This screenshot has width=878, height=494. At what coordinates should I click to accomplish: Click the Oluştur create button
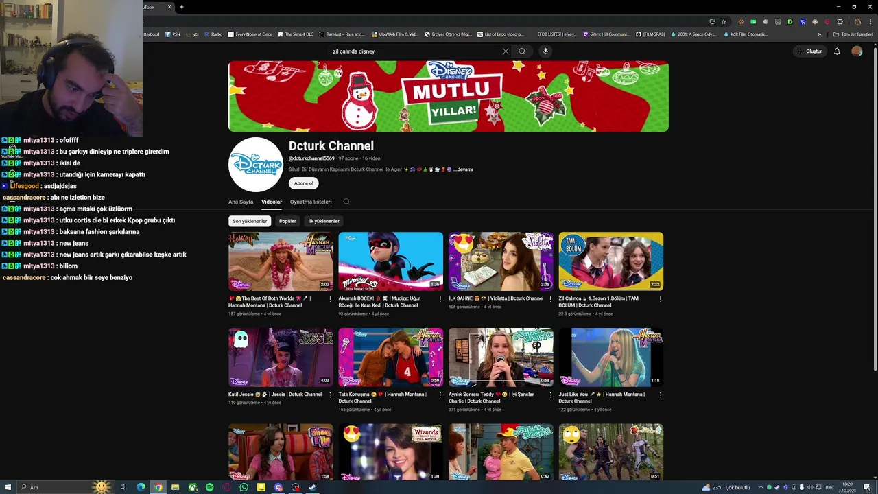809,51
